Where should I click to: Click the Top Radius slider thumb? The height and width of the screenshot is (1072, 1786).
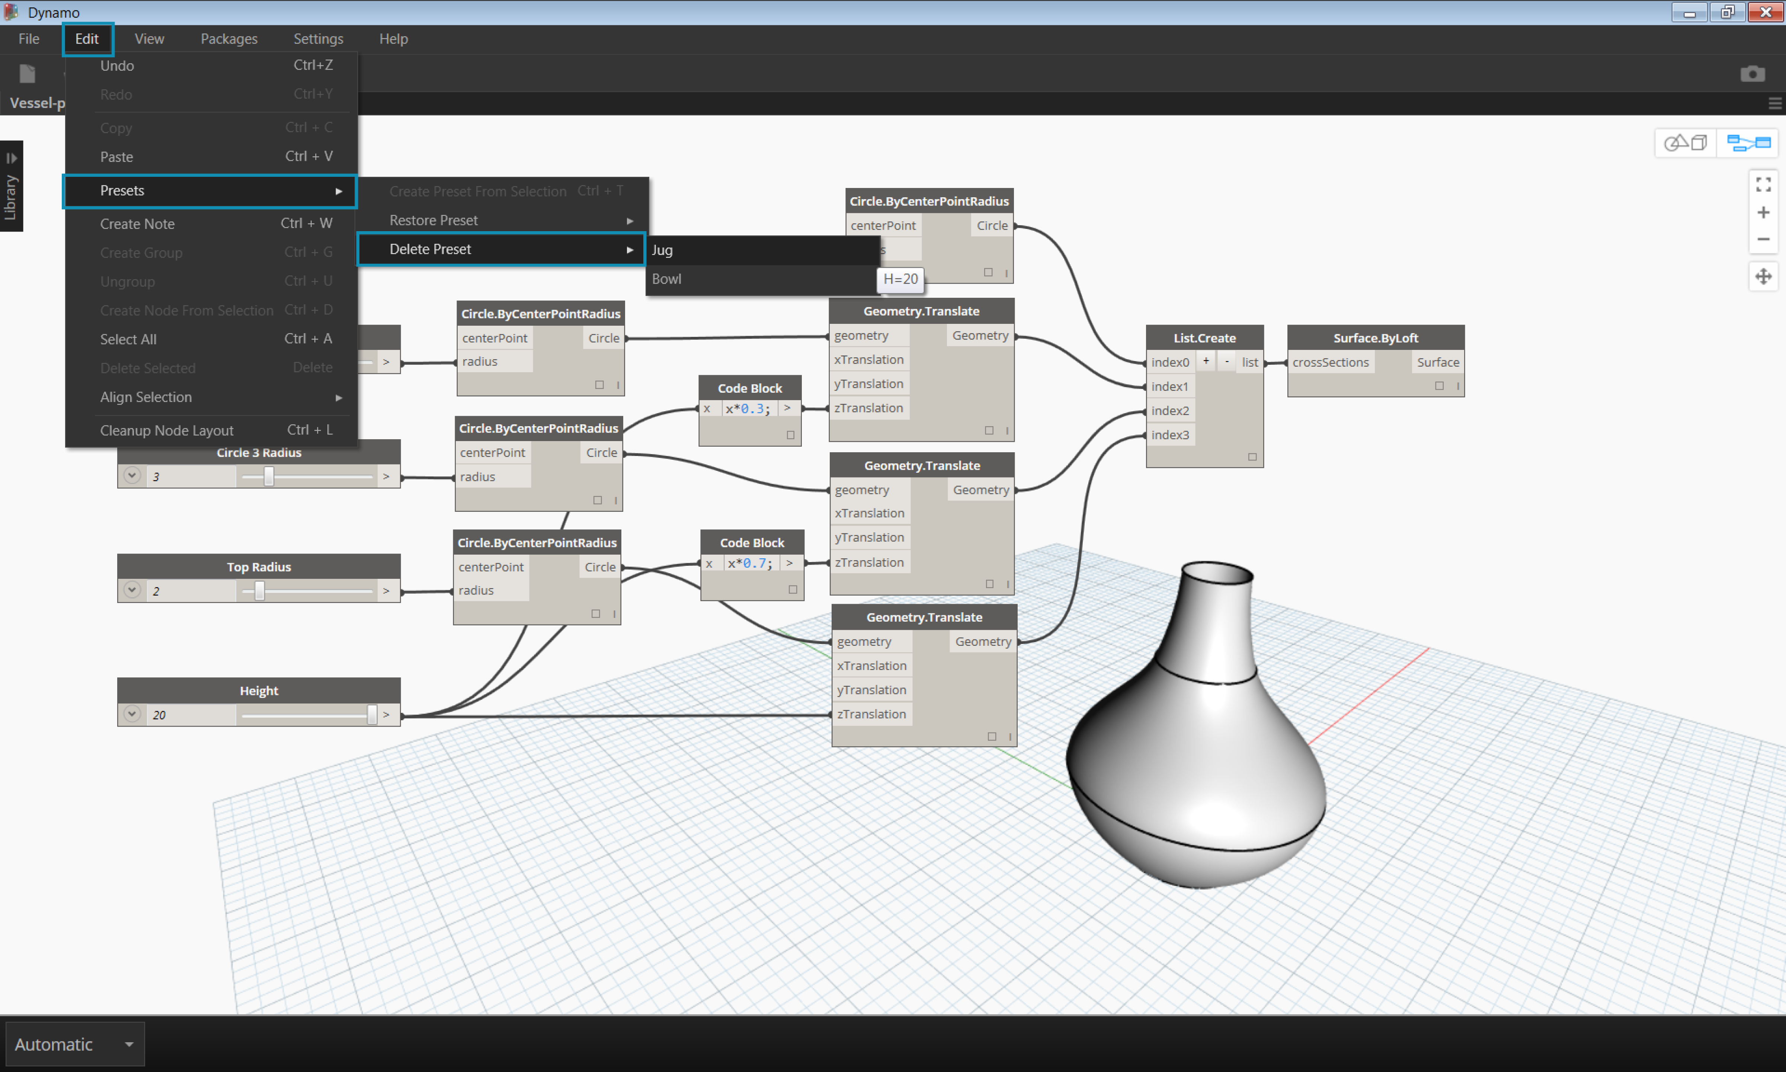click(259, 591)
